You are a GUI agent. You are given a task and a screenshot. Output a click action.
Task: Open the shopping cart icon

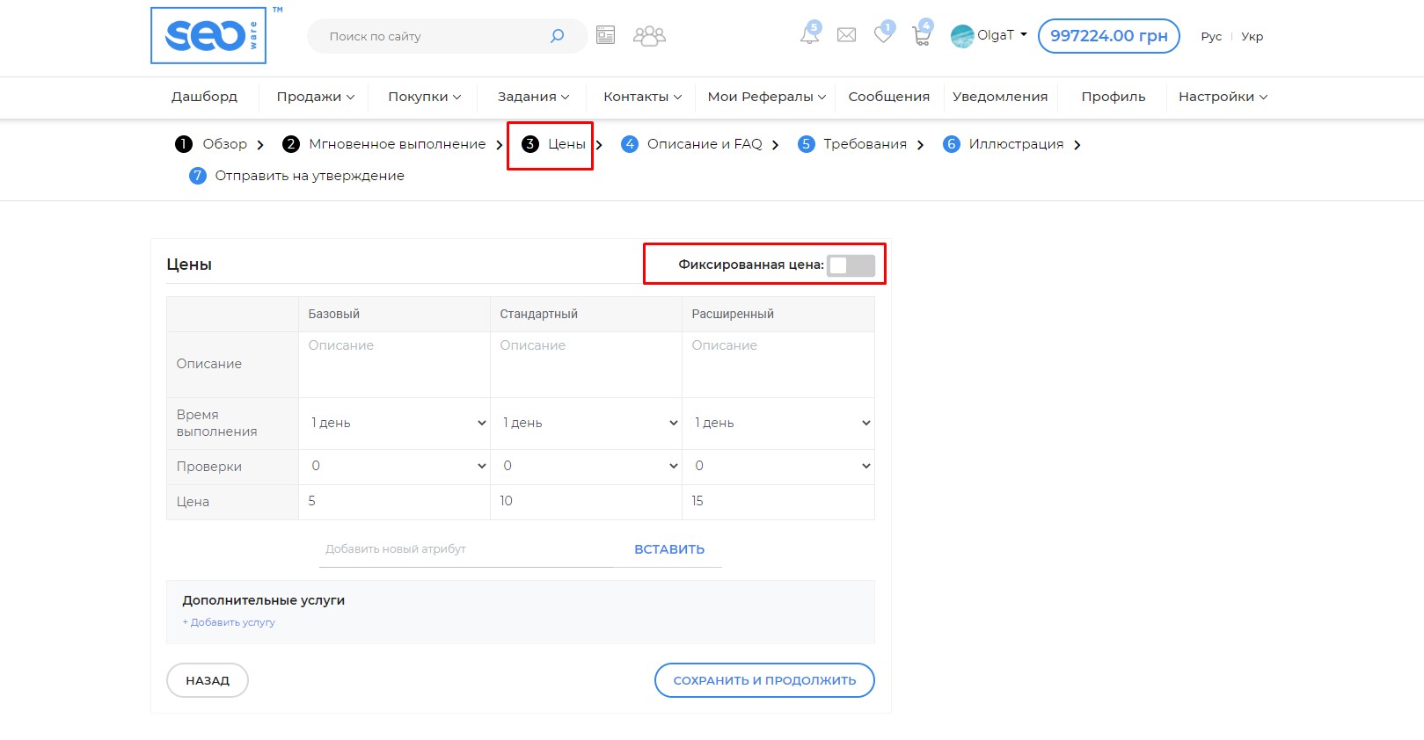click(x=921, y=36)
